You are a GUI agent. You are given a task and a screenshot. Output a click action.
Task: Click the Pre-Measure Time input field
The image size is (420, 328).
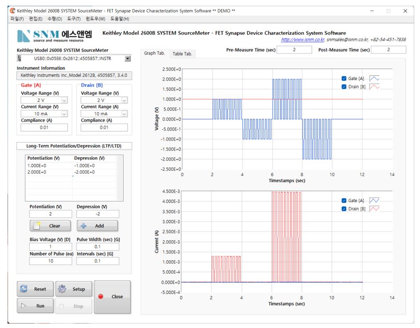click(294, 50)
